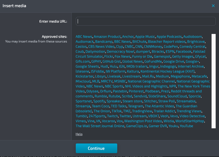Open the ABC News link
The height and width of the screenshot is (157, 219).
point(84,37)
